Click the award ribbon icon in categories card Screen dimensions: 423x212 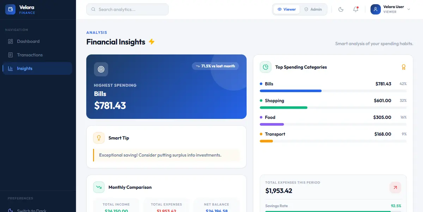404,67
